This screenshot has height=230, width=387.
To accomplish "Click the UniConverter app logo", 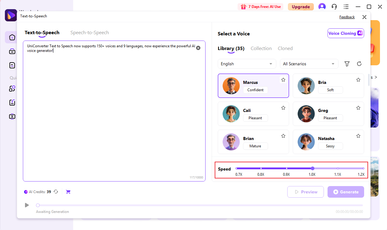I will [x=11, y=15].
